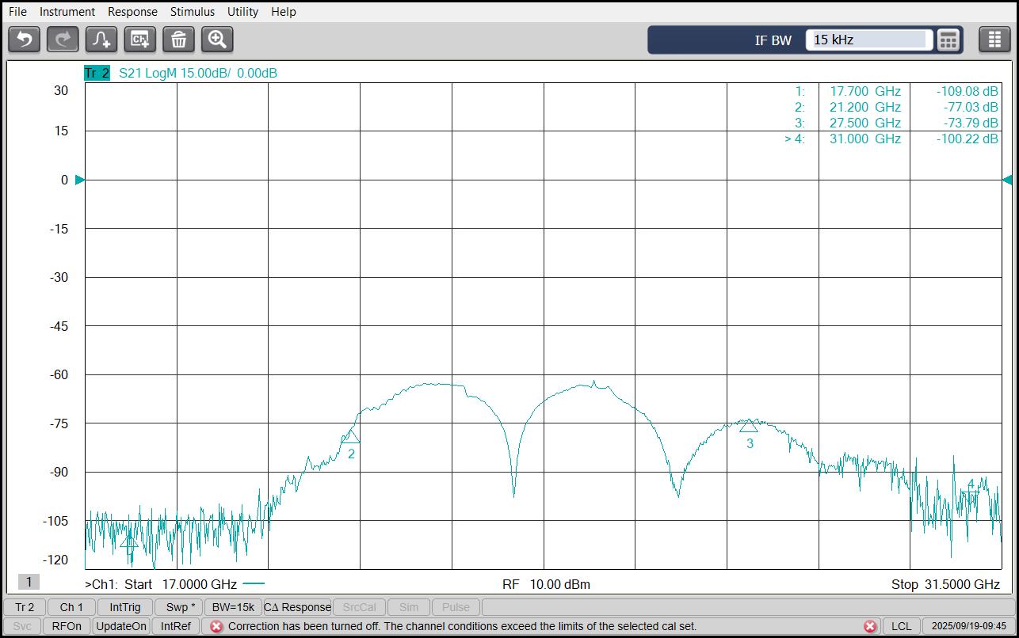Click the Undo arrow icon
This screenshot has height=638, width=1019.
point(24,39)
